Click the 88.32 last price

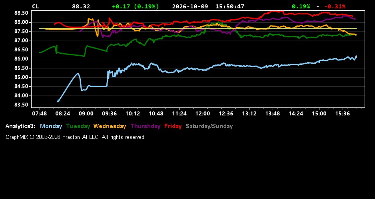pos(81,6)
